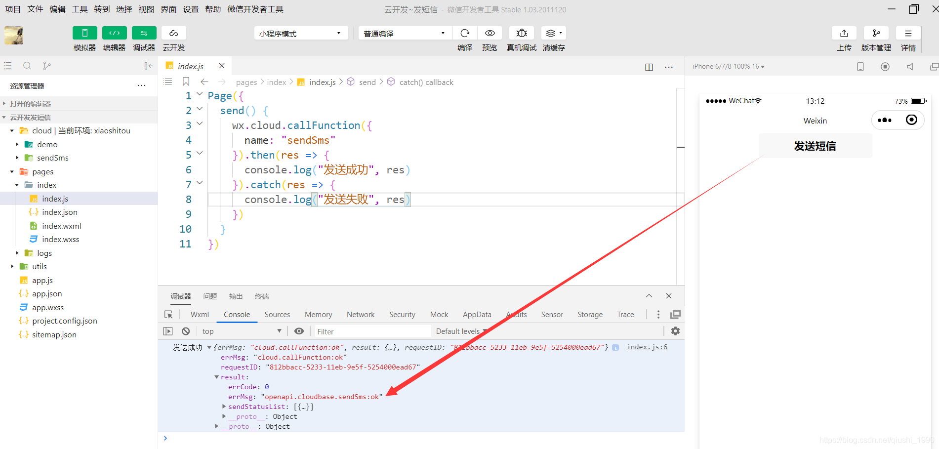Viewport: 939px width, 449px height.
Task: Split the editor view
Action: point(649,67)
